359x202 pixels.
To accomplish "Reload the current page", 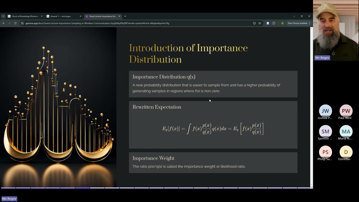I will 15,23.
